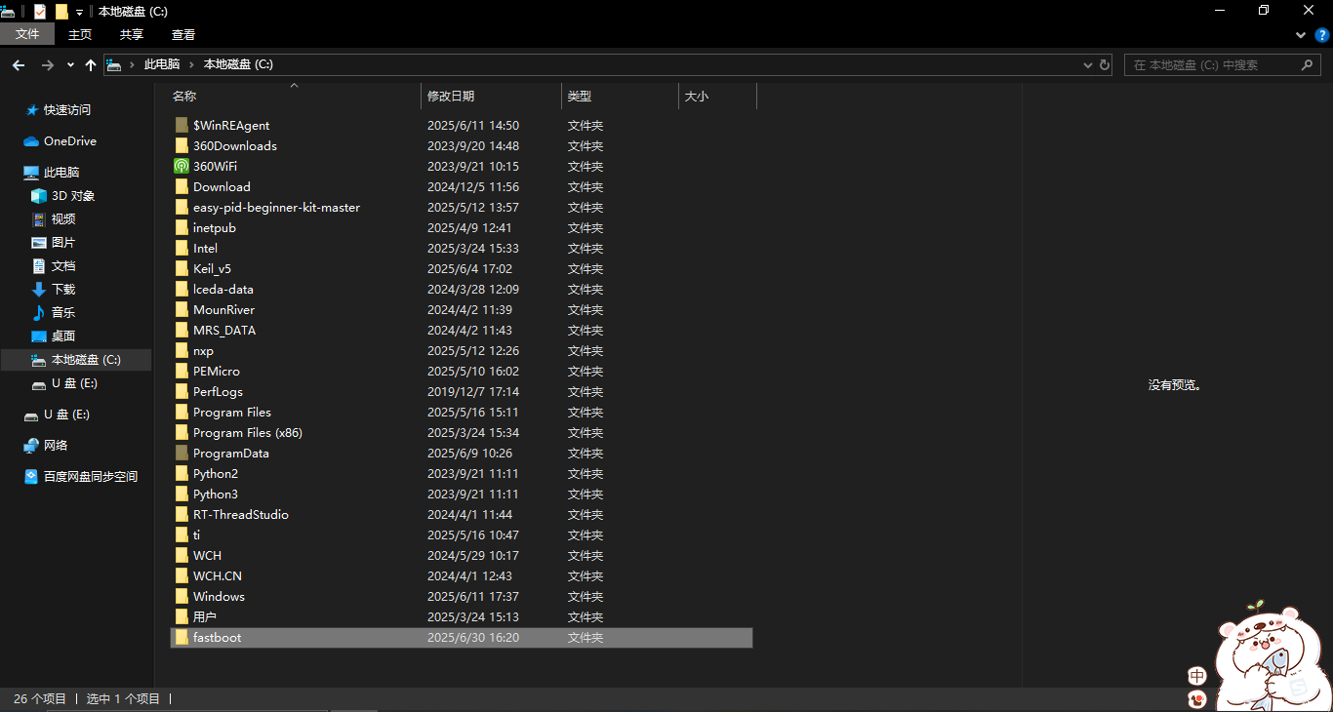1333x712 pixels.
Task: Open 桌面 folder in sidebar
Action: coord(62,336)
